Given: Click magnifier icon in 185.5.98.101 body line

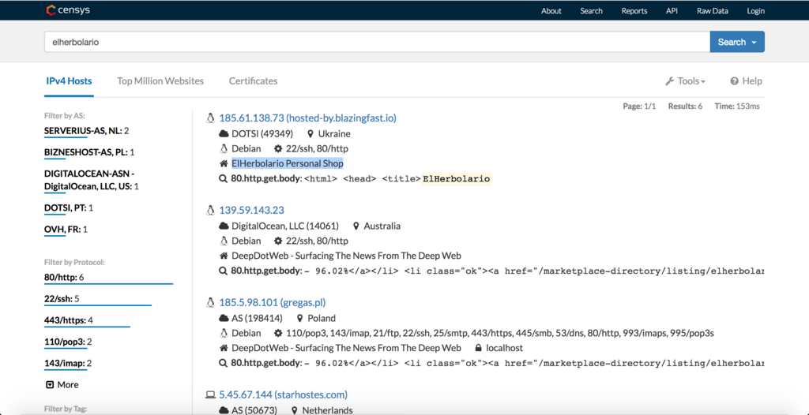Looking at the screenshot, I should click(x=224, y=364).
